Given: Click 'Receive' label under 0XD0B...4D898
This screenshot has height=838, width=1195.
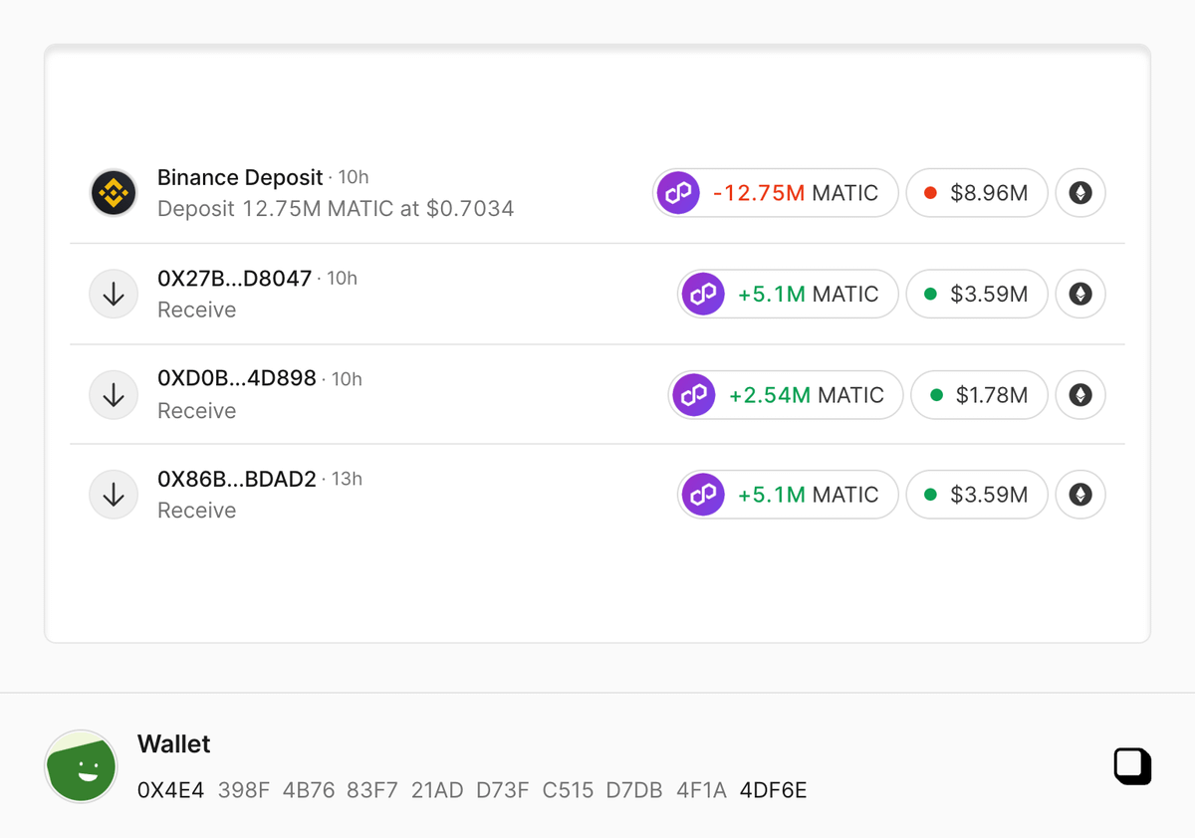Looking at the screenshot, I should tap(196, 411).
